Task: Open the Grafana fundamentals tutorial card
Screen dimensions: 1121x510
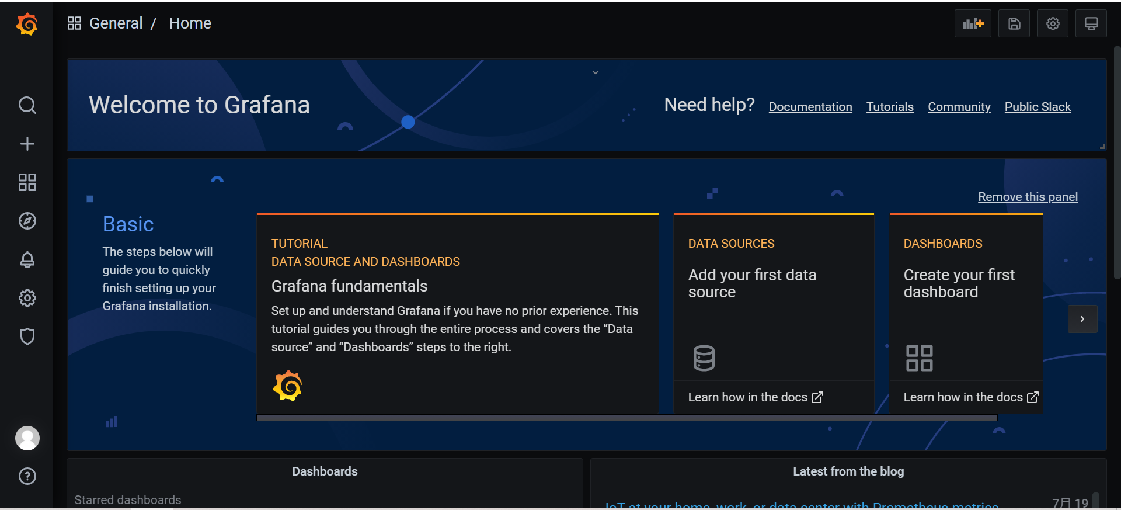Action: click(x=458, y=314)
